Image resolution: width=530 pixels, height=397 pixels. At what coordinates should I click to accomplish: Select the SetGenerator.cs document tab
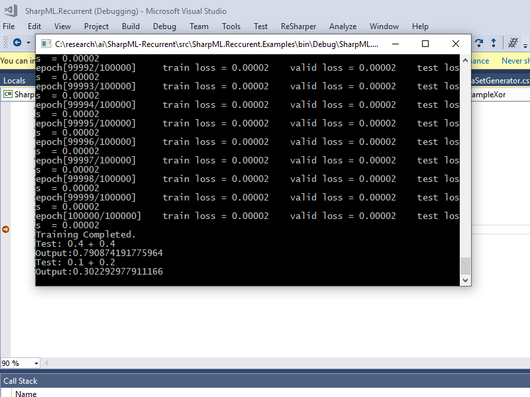click(x=501, y=81)
